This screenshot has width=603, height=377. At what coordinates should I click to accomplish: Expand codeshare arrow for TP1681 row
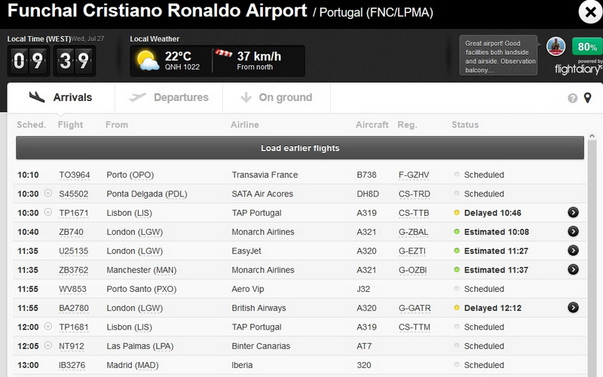tap(47, 327)
